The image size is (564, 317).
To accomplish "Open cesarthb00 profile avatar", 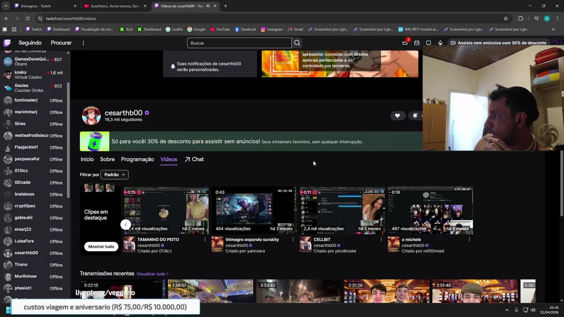I will click(x=91, y=116).
